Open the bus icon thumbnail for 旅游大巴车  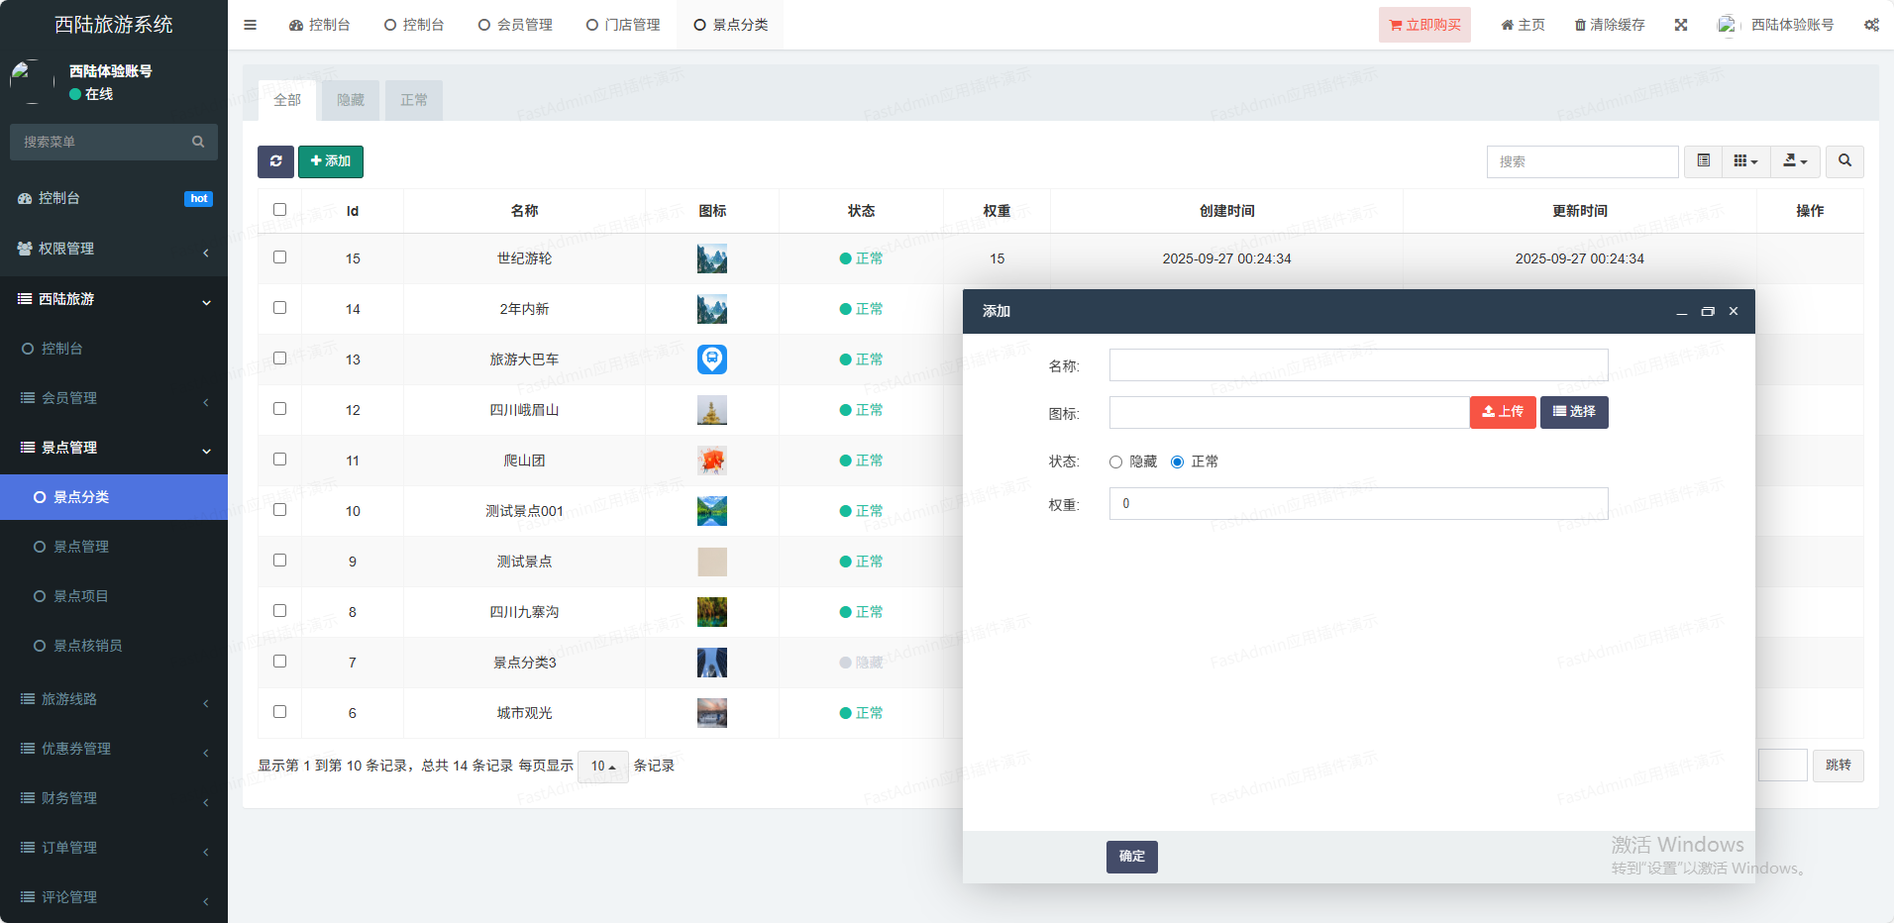pos(711,359)
